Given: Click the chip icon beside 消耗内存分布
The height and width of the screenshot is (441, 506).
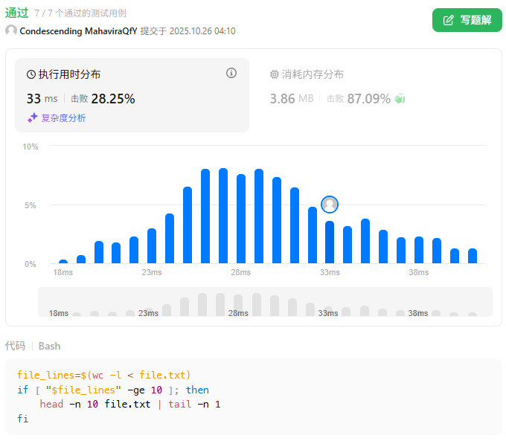Looking at the screenshot, I should pyautogui.click(x=274, y=74).
